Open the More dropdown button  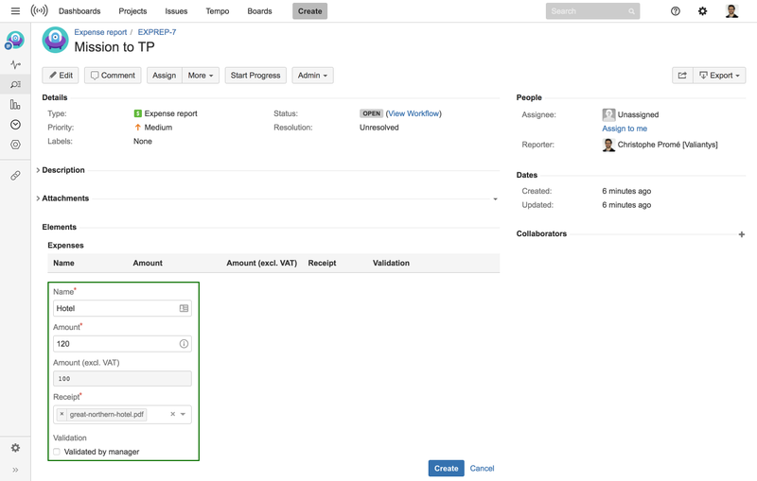click(x=201, y=76)
